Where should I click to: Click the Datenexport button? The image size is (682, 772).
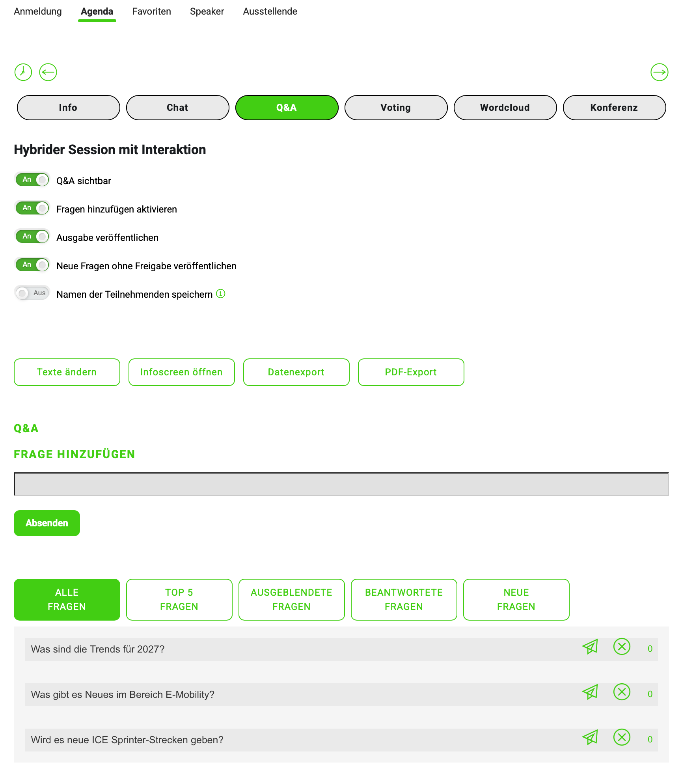[x=296, y=372]
